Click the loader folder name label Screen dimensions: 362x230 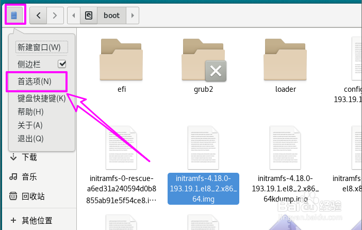click(285, 89)
